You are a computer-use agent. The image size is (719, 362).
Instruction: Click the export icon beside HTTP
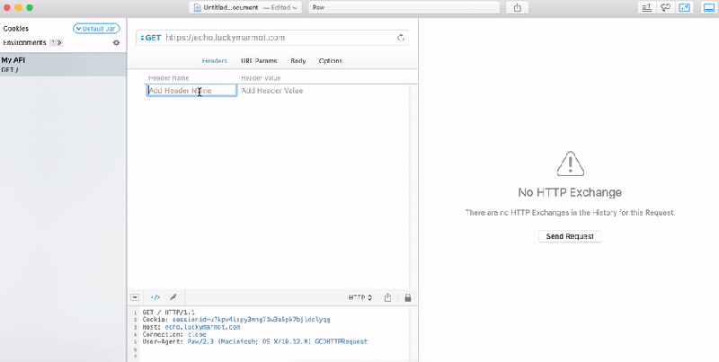[x=387, y=297]
